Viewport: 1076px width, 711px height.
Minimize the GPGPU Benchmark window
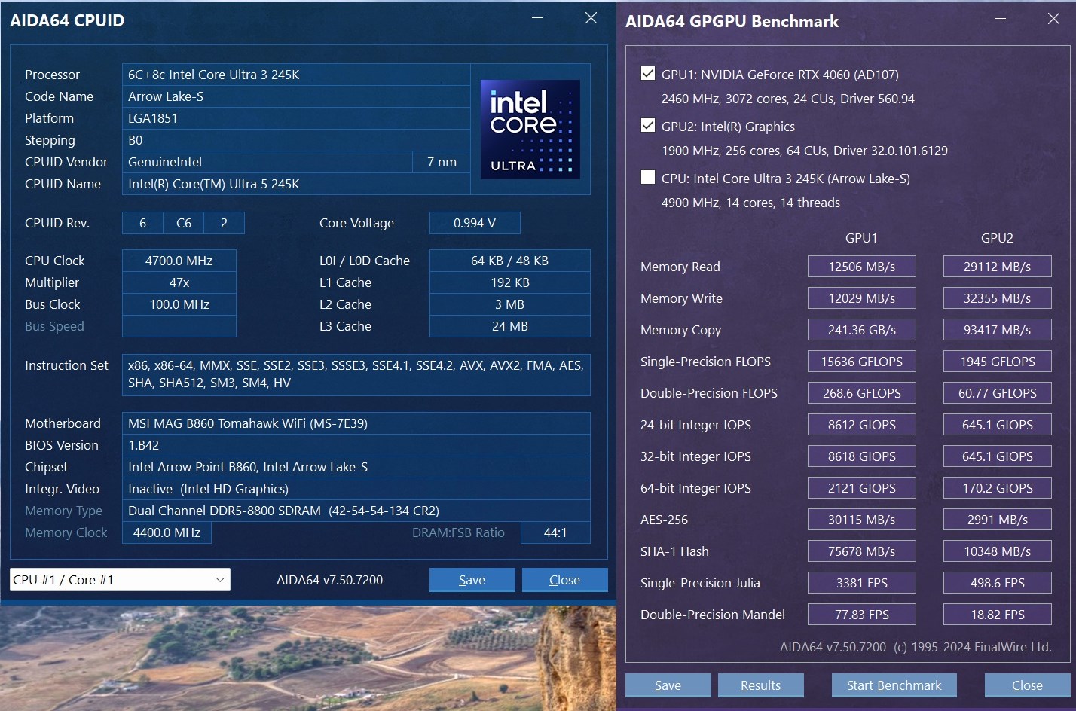1000,19
